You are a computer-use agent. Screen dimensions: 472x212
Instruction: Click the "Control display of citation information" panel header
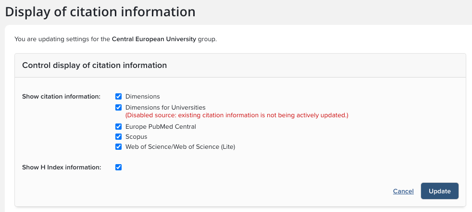tap(94, 65)
